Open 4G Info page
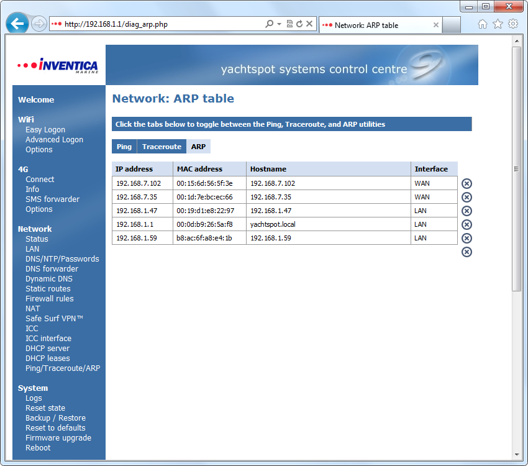 click(x=32, y=190)
